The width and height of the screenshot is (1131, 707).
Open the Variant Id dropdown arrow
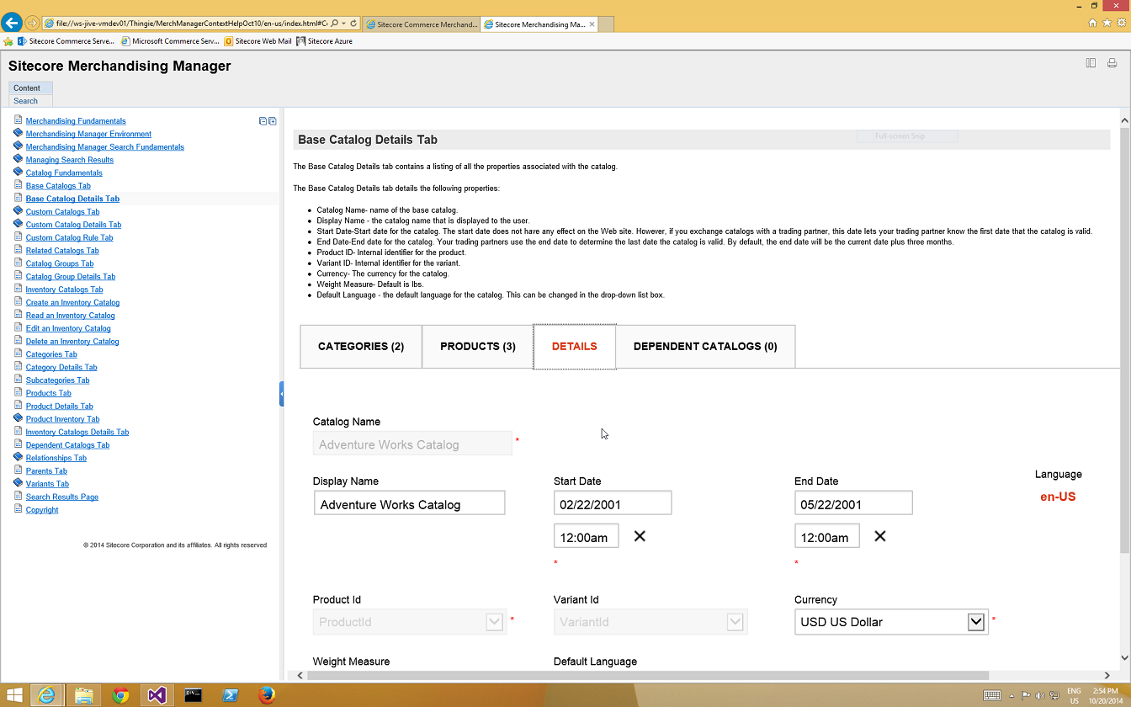point(735,622)
